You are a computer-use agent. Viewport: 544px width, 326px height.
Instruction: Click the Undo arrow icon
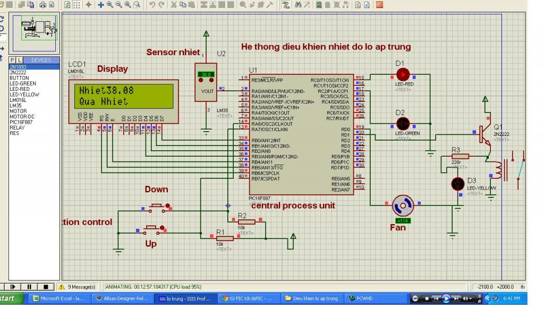[152, 4]
